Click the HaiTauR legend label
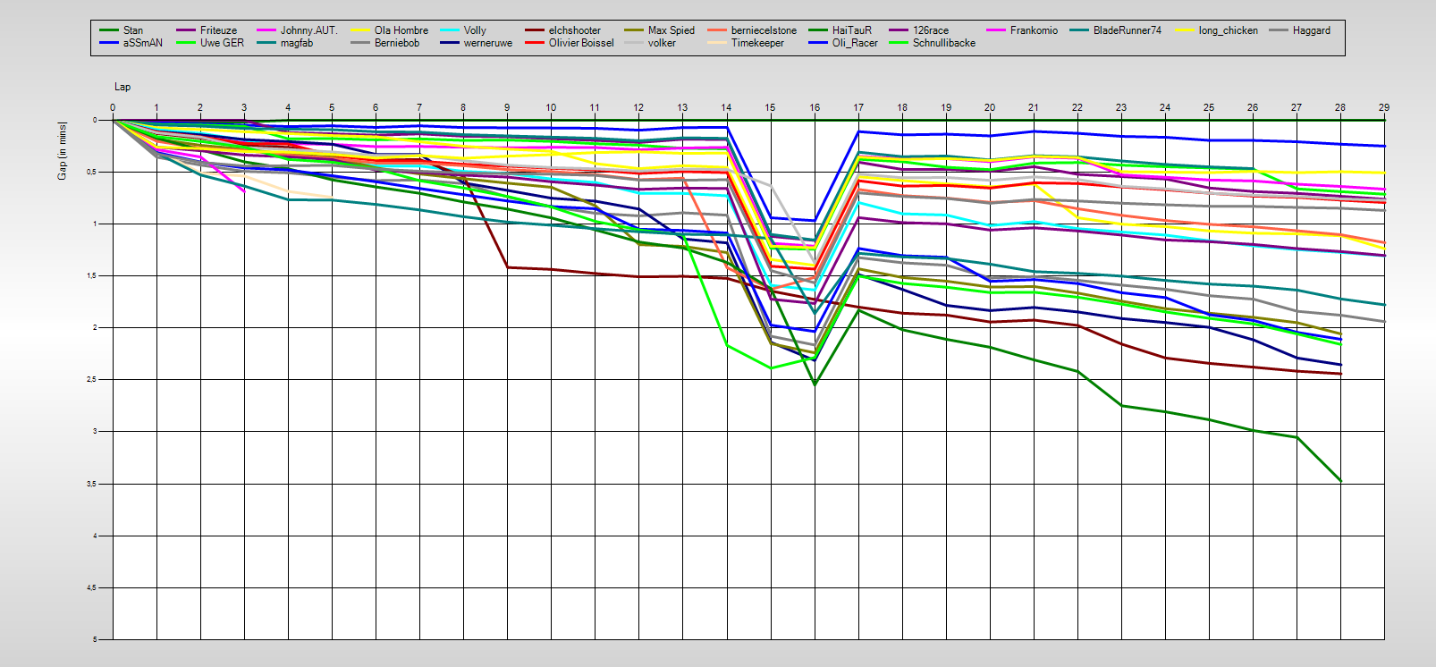Image resolution: width=1436 pixels, height=667 pixels. click(x=852, y=30)
